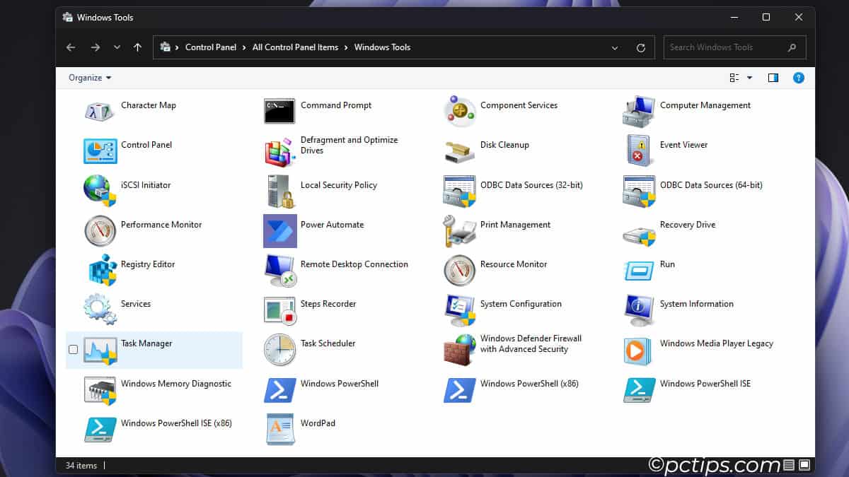This screenshot has height=477, width=849.
Task: Open Character Map
Action: pyautogui.click(x=149, y=105)
